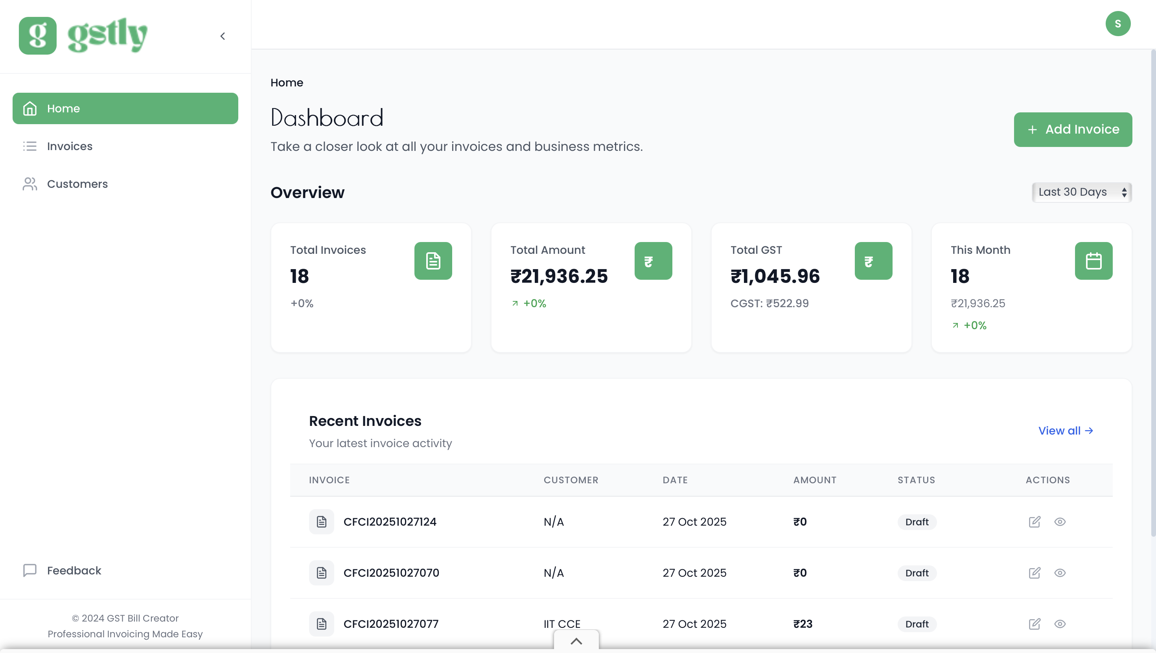
Task: Click the Add Invoice button
Action: pyautogui.click(x=1073, y=129)
